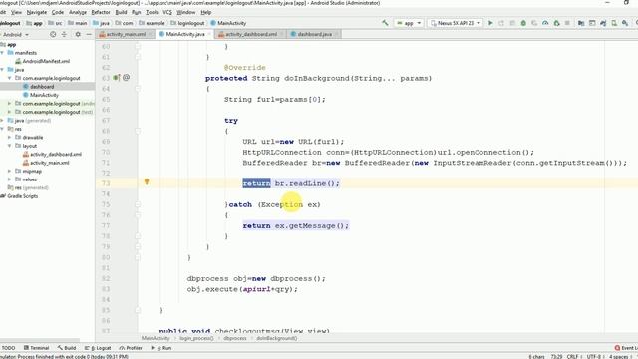The height and width of the screenshot is (359, 638).
Task: Expand the mipmap folder
Action: pos(9,171)
